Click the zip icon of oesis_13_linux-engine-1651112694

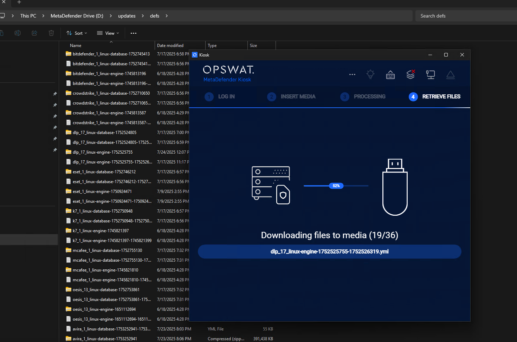(x=69, y=309)
